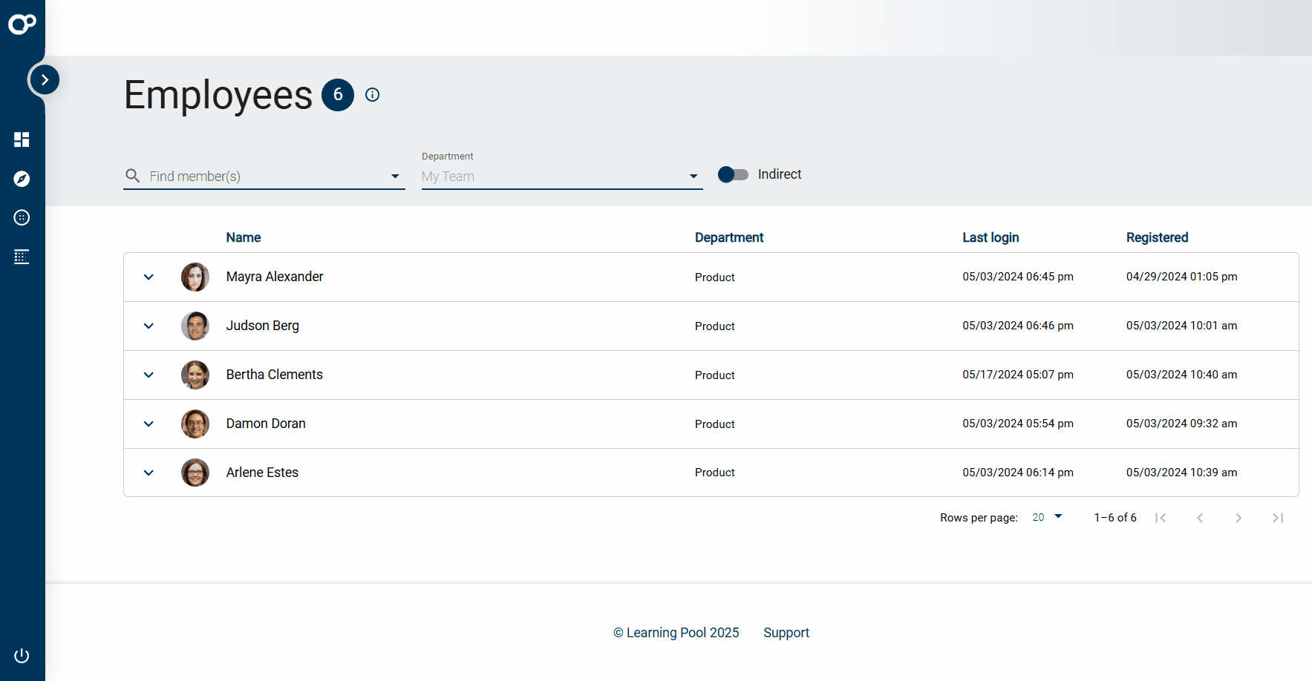The width and height of the screenshot is (1312, 681).
Task: Click the info icon beside Employees count
Action: point(373,95)
